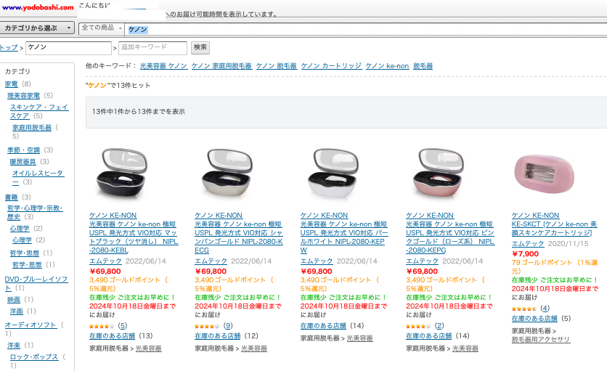The image size is (607, 371).
Task: Click the main search box containing ケノン
Action: [365, 29]
